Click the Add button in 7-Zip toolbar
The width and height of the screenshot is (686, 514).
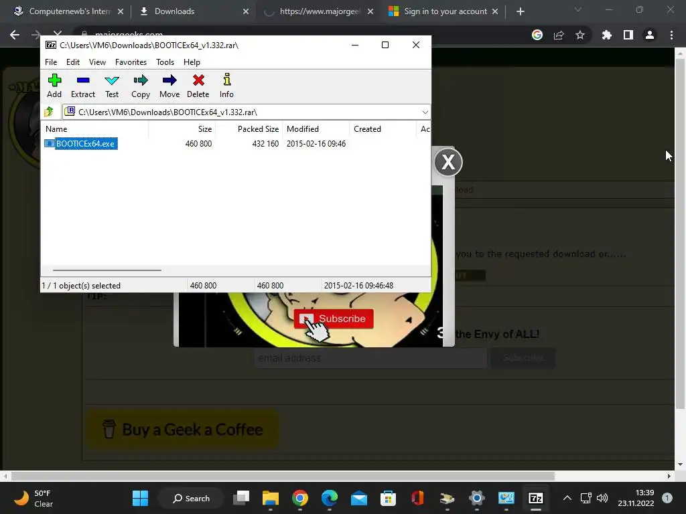coord(54,86)
